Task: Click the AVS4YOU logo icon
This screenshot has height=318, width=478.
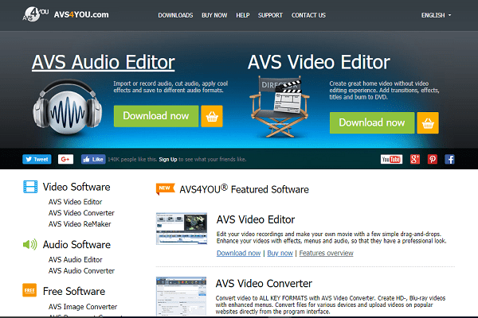Action: tap(35, 14)
